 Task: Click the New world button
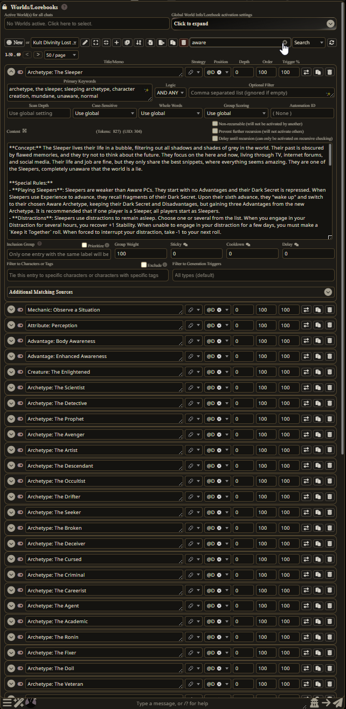point(15,43)
